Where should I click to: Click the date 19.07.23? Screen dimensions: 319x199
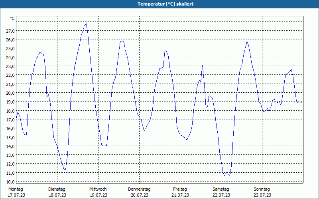[x=98, y=195]
